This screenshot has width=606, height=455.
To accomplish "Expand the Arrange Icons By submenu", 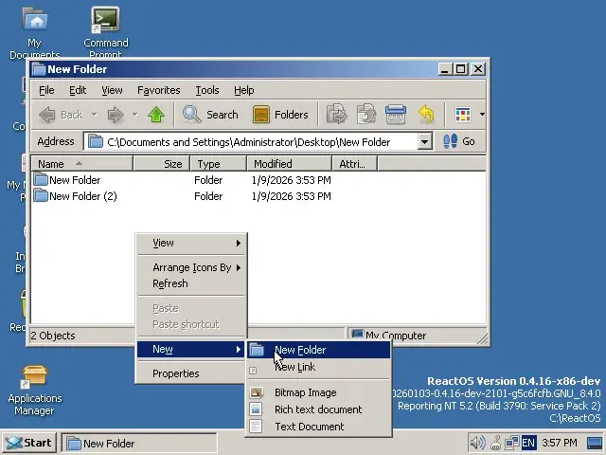I will point(192,267).
